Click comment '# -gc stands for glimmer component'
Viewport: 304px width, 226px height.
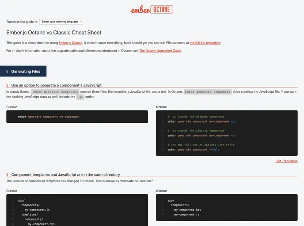point(196,117)
